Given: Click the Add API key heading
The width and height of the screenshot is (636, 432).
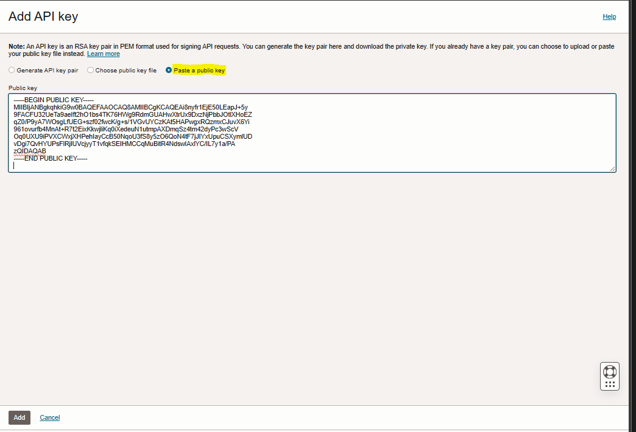Looking at the screenshot, I should coord(43,16).
